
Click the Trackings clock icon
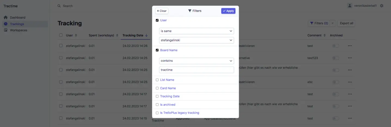point(6,24)
